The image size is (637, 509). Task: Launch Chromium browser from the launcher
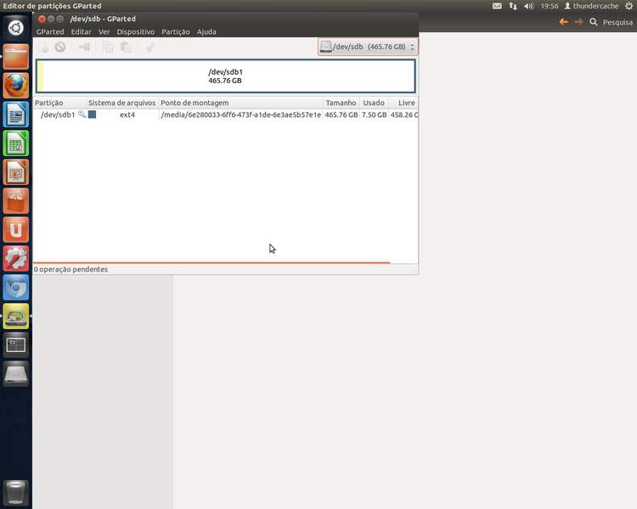point(16,288)
